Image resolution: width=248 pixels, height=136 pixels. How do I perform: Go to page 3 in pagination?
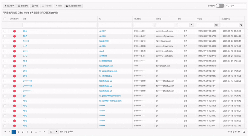point(23,132)
